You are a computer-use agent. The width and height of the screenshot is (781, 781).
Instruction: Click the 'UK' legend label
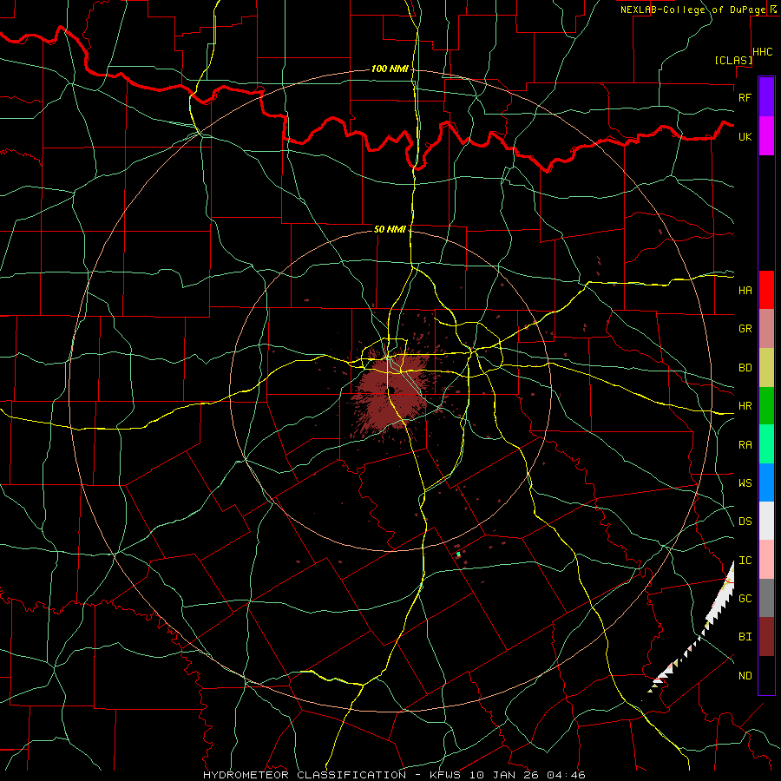tap(745, 136)
